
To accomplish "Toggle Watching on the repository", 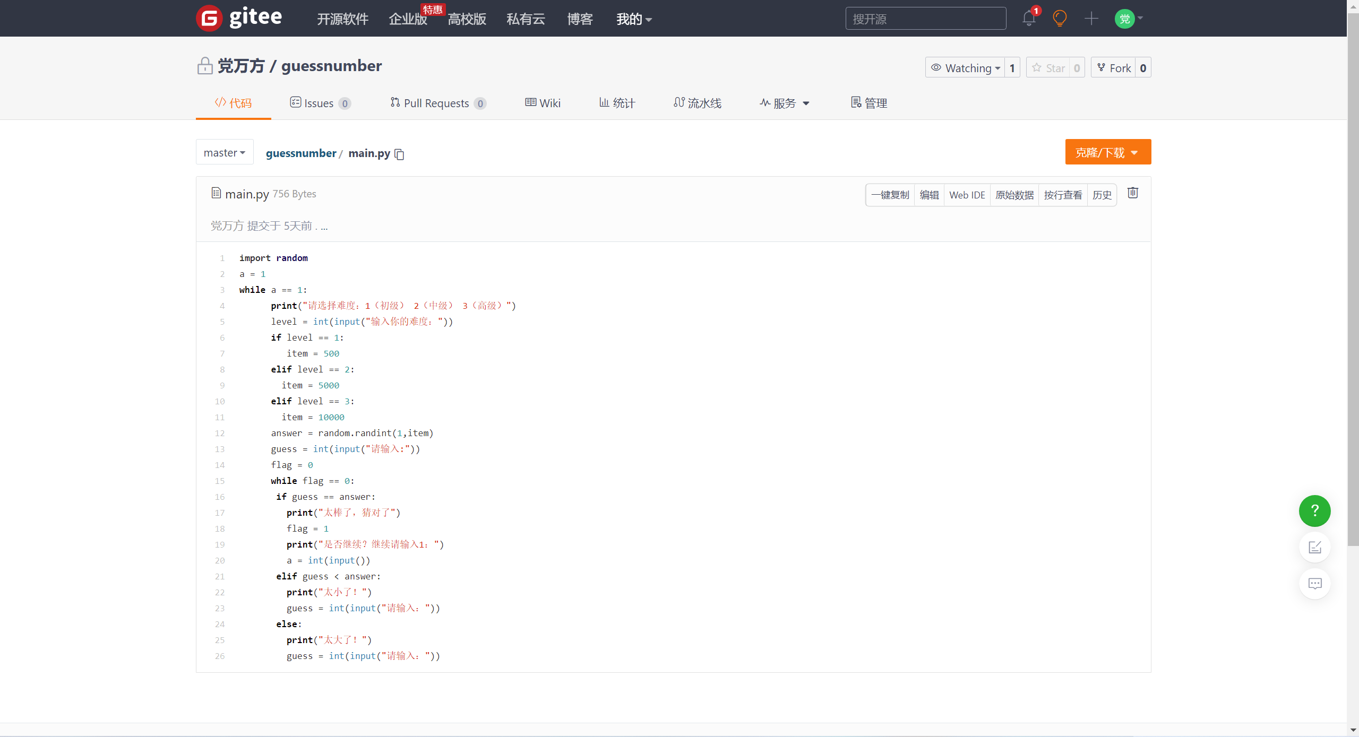I will point(965,68).
